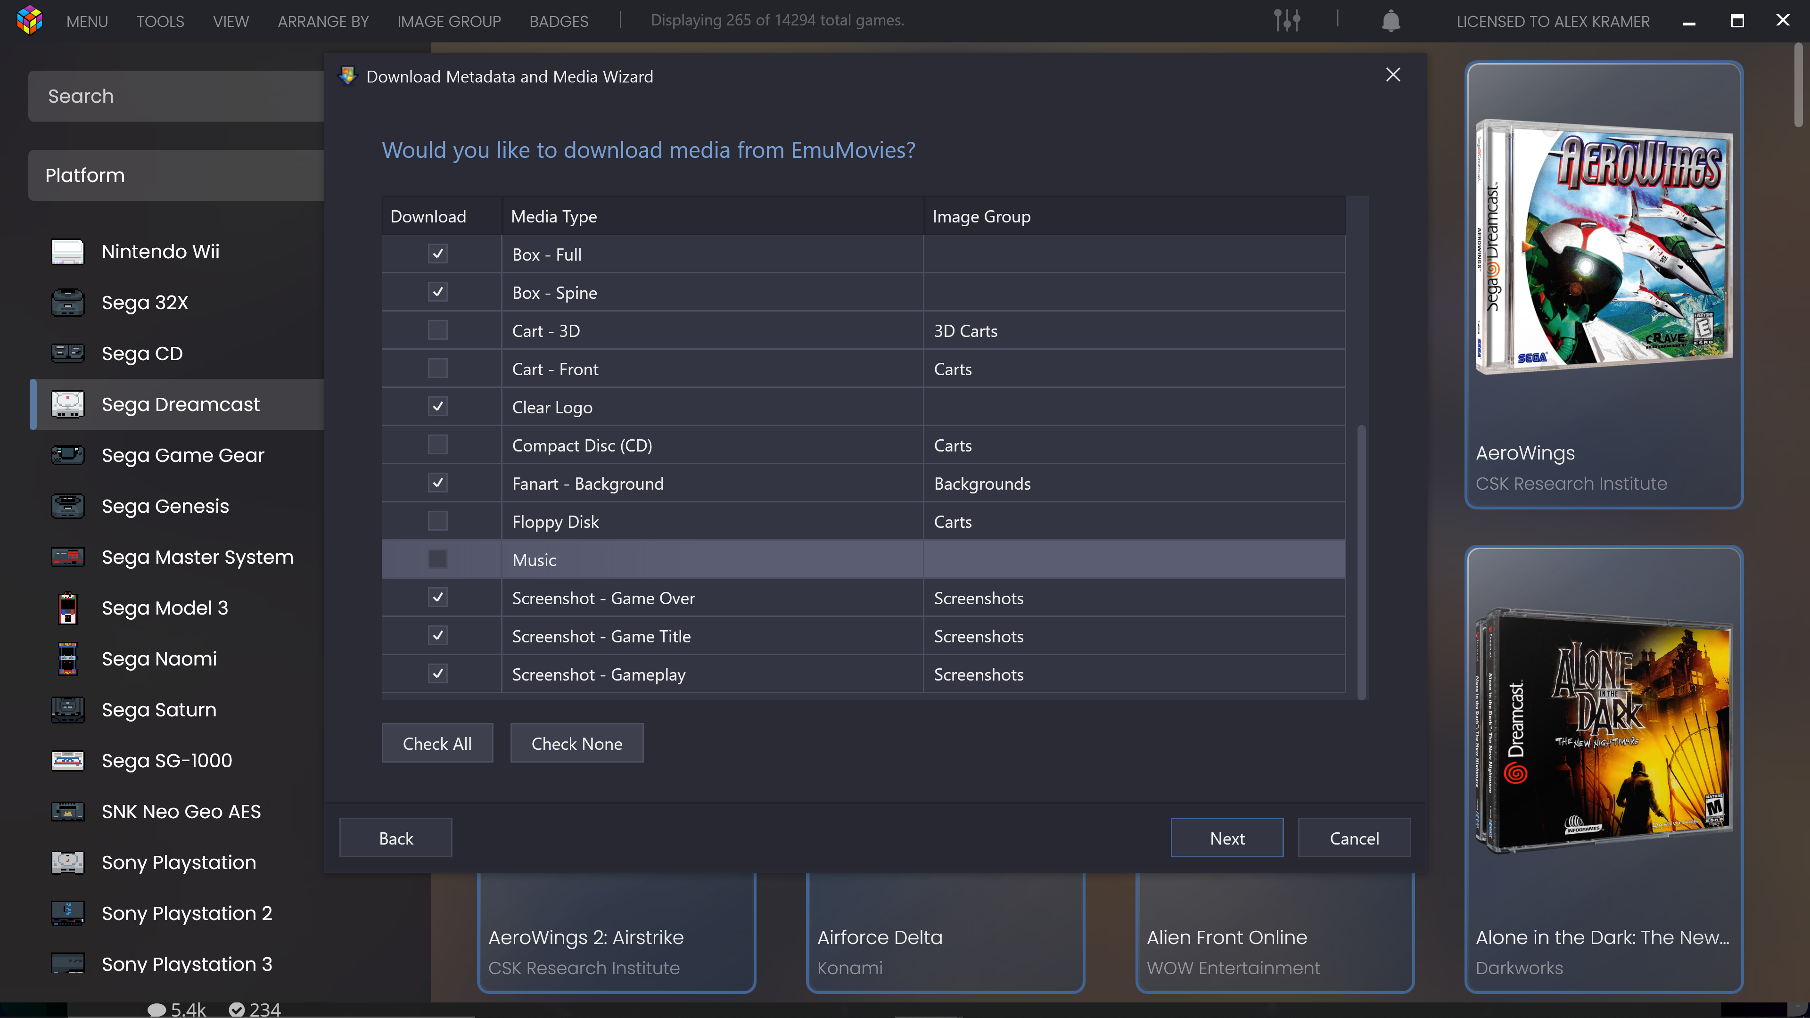Viewport: 1810px width, 1018px height.
Task: Open the Cart - 3D image group dropdown
Action: (1134, 331)
